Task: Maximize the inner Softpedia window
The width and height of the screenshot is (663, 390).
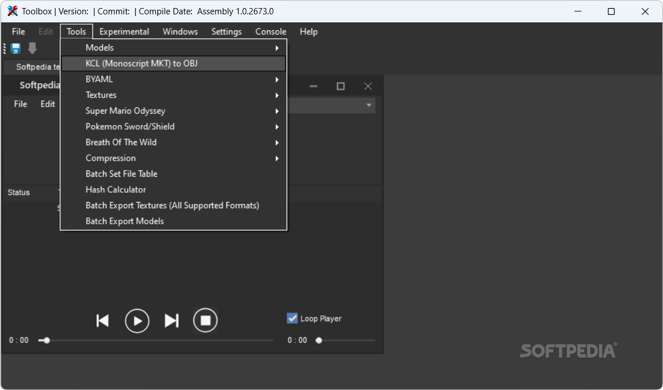Action: pos(341,86)
